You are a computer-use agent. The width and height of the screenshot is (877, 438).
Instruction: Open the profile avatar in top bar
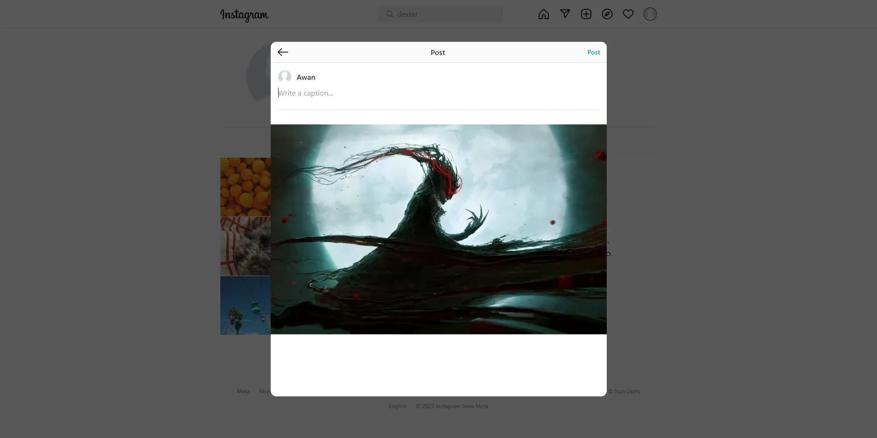tap(650, 14)
